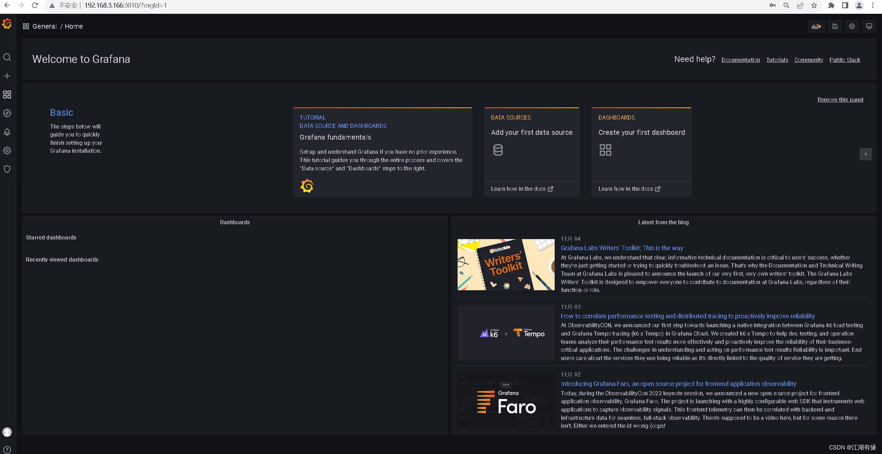
Task: Open the Explore compass icon
Action: [7, 113]
